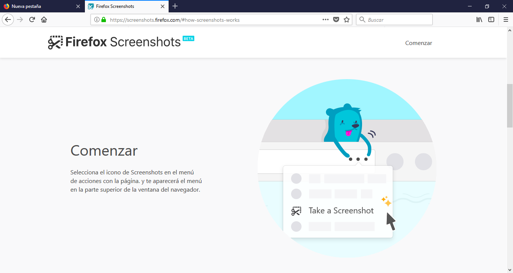Screen dimensions: 513x273
Task: Show site information via the info icon
Action: pos(97,19)
